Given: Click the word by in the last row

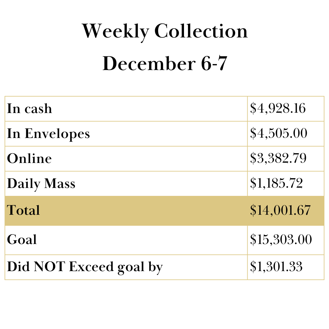Looking at the screenshot, I should [x=155, y=267].
